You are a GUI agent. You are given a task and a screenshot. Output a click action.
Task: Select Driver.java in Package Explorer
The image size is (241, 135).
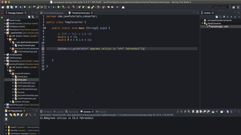22,80
